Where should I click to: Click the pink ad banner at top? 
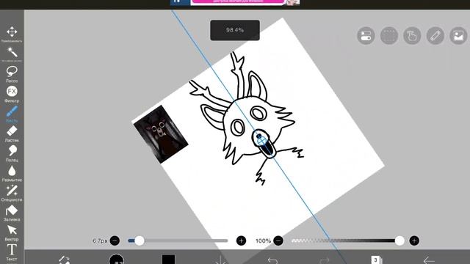click(238, 2)
